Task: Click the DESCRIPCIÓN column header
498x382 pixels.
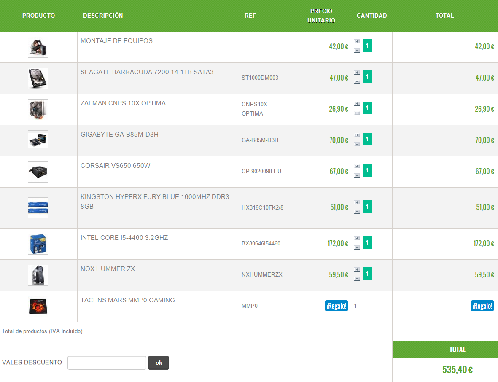Action: click(103, 16)
